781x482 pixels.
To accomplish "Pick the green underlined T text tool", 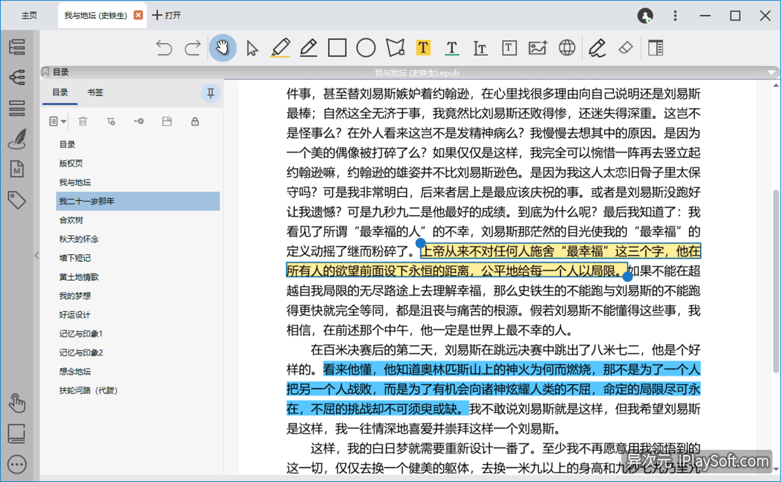I will 452,48.
